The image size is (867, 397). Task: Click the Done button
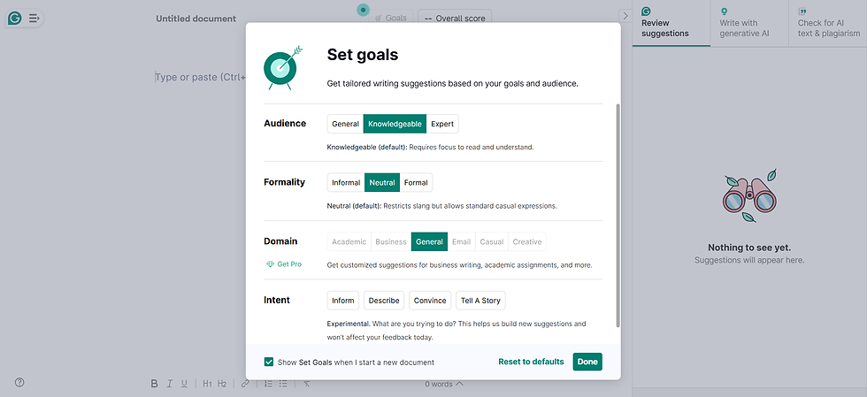587,362
